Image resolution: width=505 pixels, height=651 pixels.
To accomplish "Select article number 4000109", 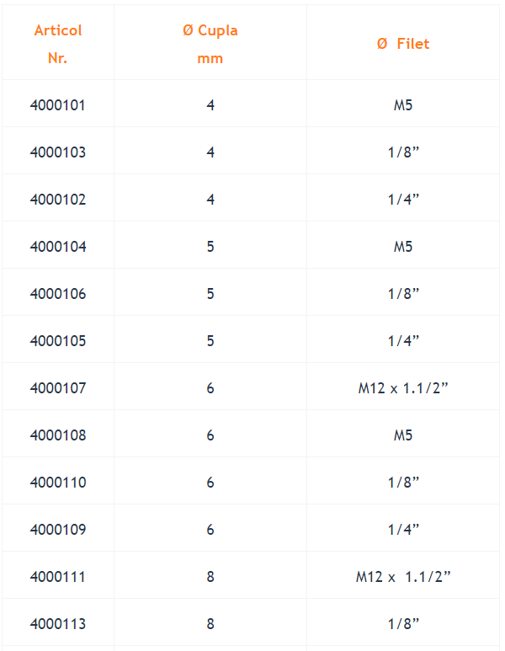I will [x=58, y=530].
